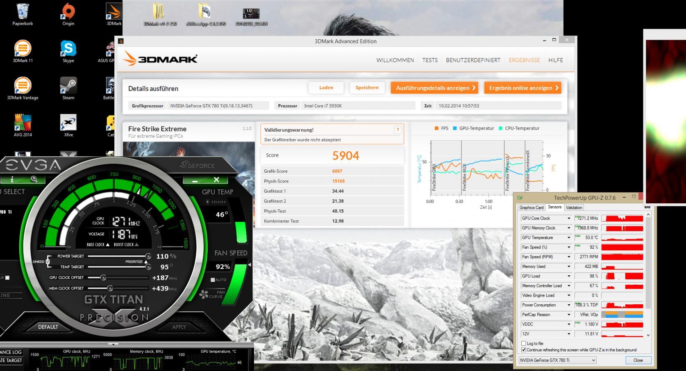Image resolution: width=686 pixels, height=371 pixels.
Task: Click Ergebnis online anzeigen button
Action: click(523, 88)
